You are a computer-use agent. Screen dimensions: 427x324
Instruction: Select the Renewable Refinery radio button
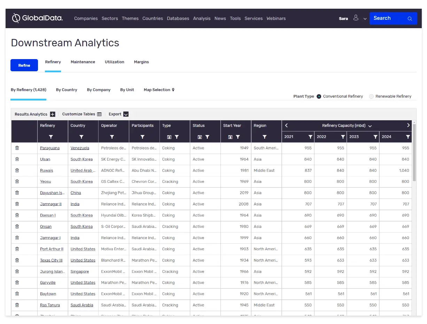coord(371,97)
